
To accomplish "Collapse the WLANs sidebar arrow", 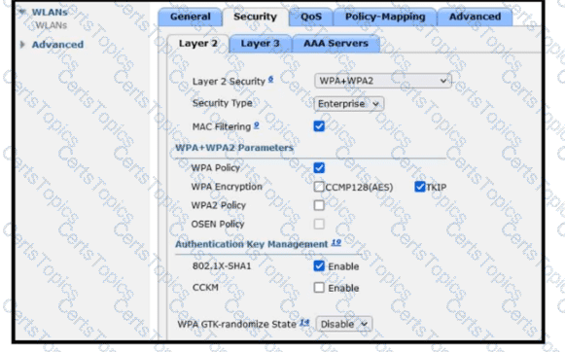I will click(x=22, y=12).
